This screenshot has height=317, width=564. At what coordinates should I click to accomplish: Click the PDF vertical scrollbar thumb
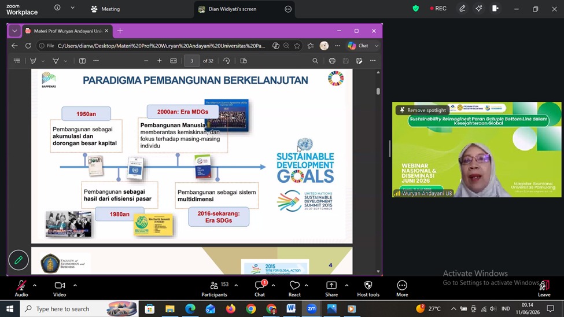click(378, 91)
